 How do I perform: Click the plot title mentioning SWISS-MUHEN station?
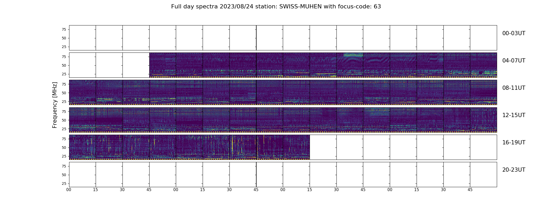pyautogui.click(x=276, y=7)
